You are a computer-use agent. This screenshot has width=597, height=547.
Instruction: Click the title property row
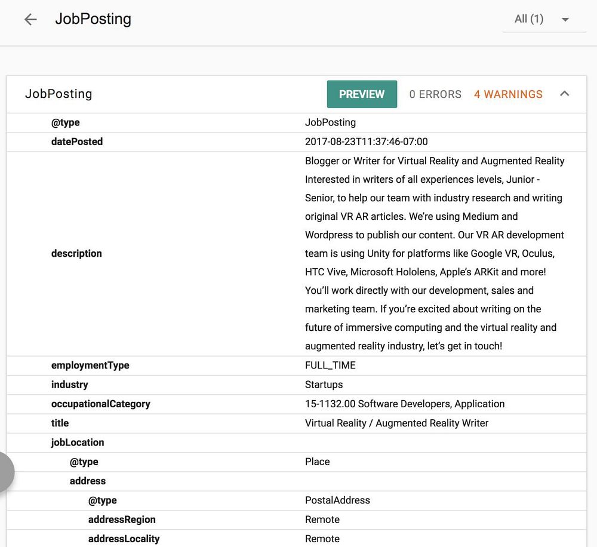(x=60, y=423)
